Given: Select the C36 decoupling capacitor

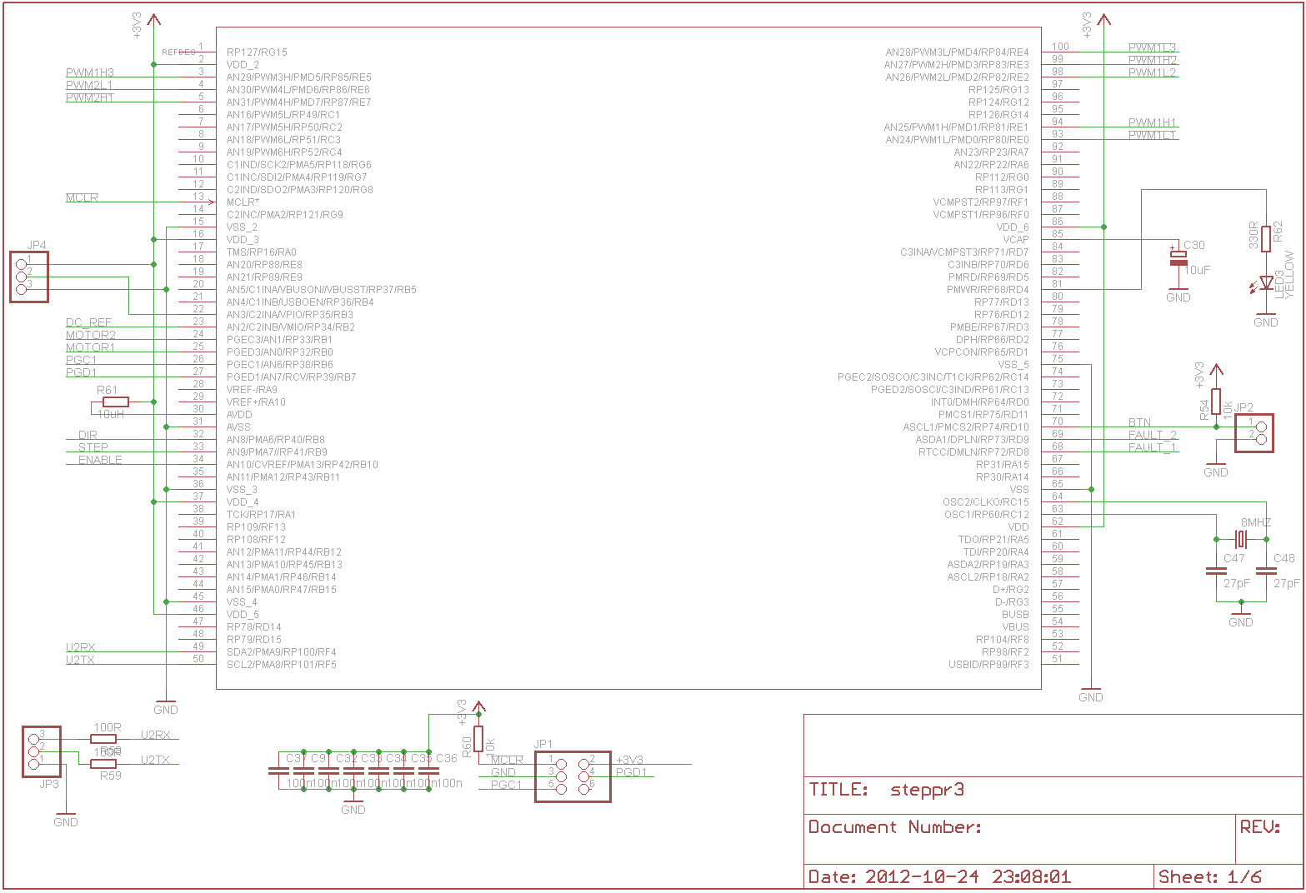Looking at the screenshot, I should pyautogui.click(x=428, y=771).
